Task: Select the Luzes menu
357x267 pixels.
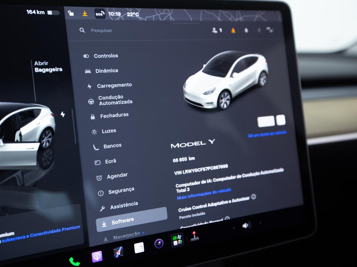Action: pos(104,131)
